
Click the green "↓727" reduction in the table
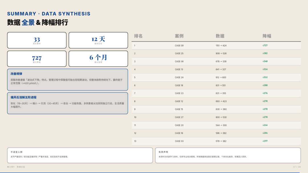click(265, 45)
